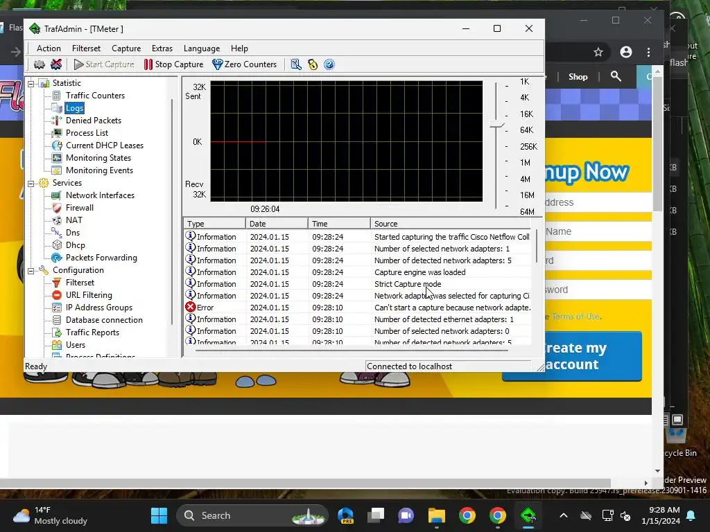Select 'Started capturing the traffic' log entry
Viewport: 710px width, 532px height.
pyautogui.click(x=357, y=237)
